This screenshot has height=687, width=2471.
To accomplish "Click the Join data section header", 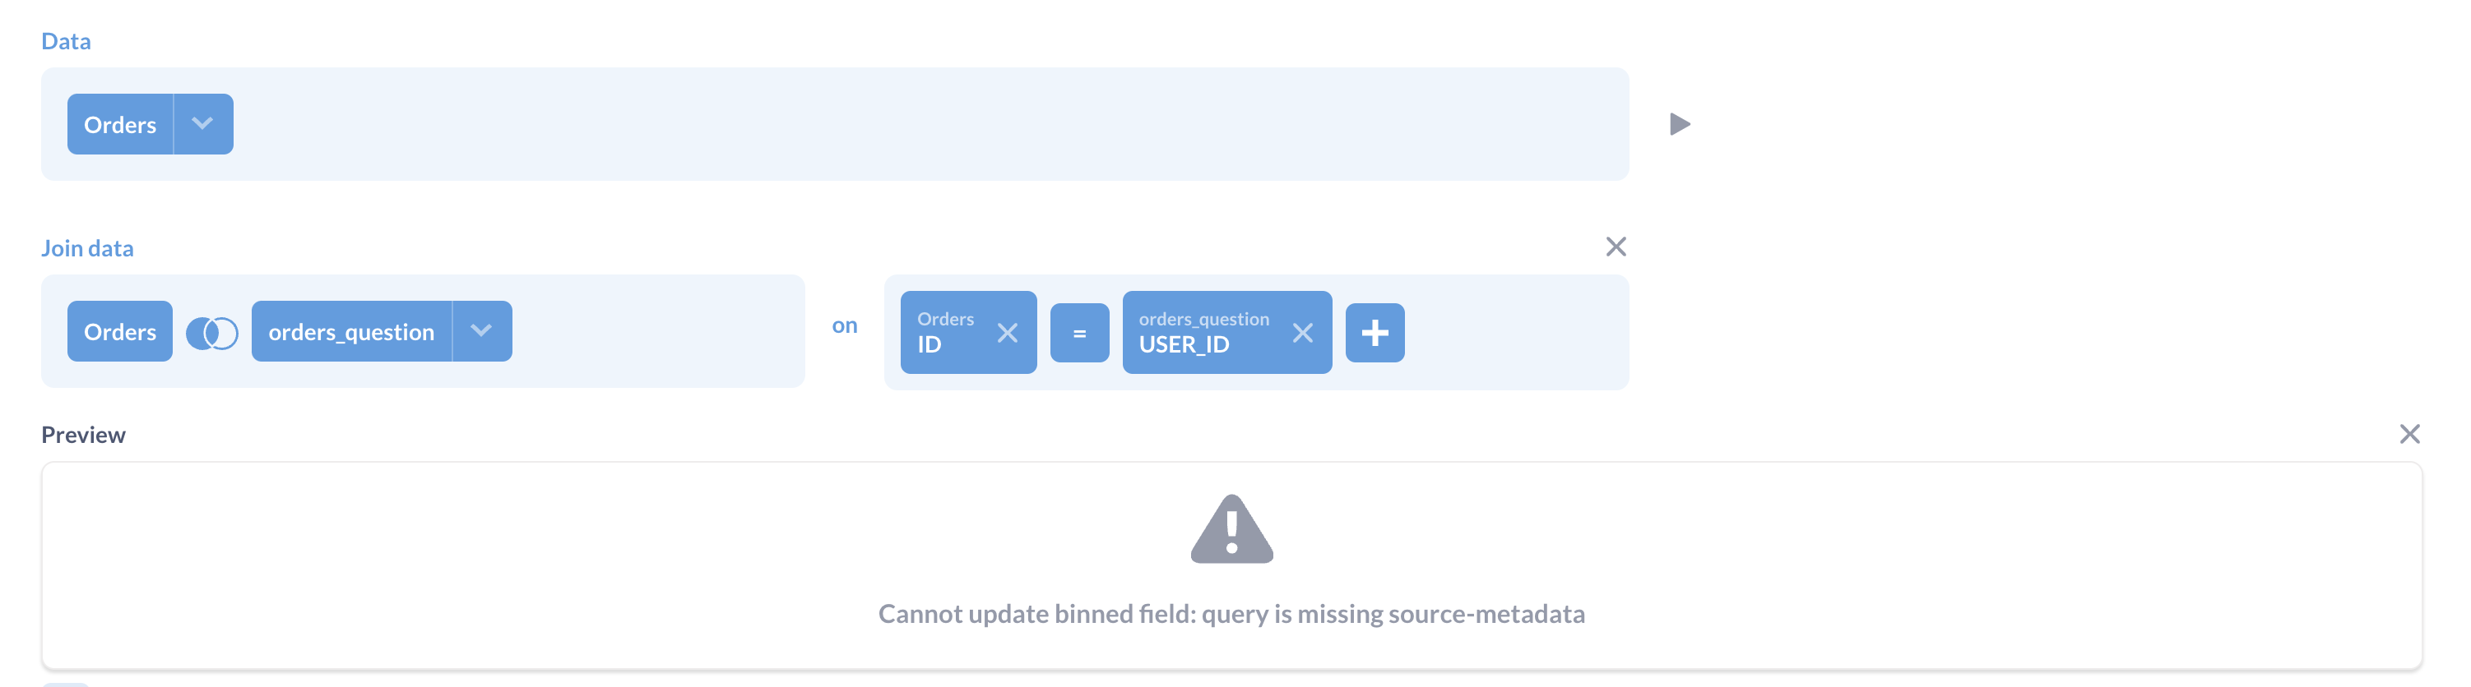I will pos(87,247).
